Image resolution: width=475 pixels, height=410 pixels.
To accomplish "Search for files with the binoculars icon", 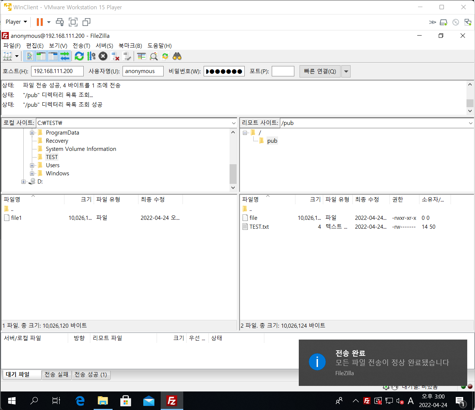I will tap(177, 56).
